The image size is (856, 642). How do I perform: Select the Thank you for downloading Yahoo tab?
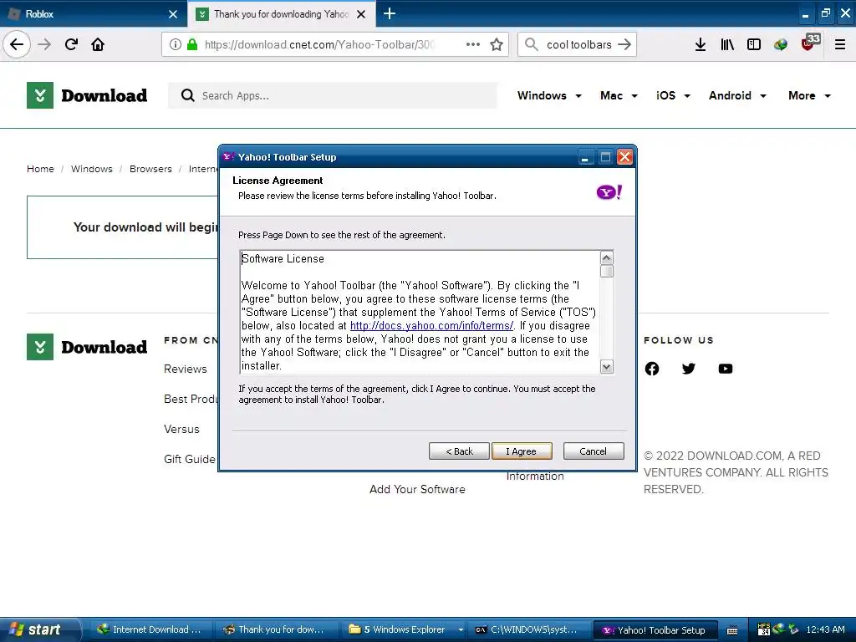tap(281, 14)
